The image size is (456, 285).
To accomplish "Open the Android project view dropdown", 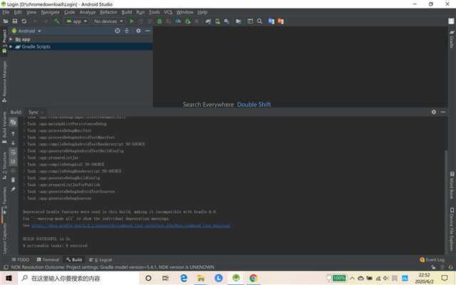I will pyautogui.click(x=27, y=31).
